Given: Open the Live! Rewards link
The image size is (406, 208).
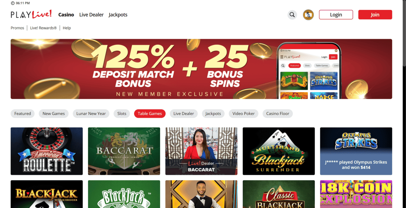Looking at the screenshot, I should (43, 28).
